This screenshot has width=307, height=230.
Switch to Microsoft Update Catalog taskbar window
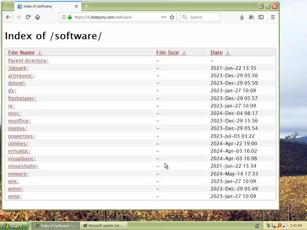click(x=104, y=226)
